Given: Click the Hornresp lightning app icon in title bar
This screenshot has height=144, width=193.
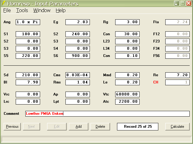Looking at the screenshot, I should pyautogui.click(x=4, y=3).
